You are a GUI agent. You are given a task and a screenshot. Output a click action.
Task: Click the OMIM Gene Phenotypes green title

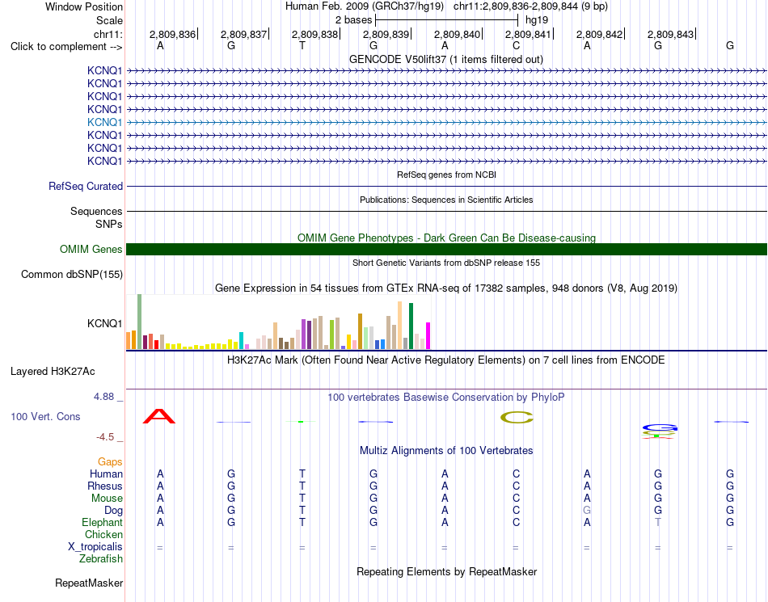pyautogui.click(x=446, y=238)
